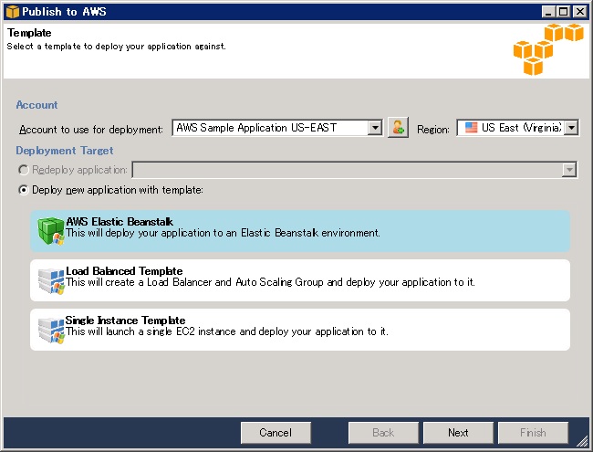This screenshot has height=452, width=593.
Task: Click the AWS Sample Application US-EAST combo box
Action: click(277, 128)
